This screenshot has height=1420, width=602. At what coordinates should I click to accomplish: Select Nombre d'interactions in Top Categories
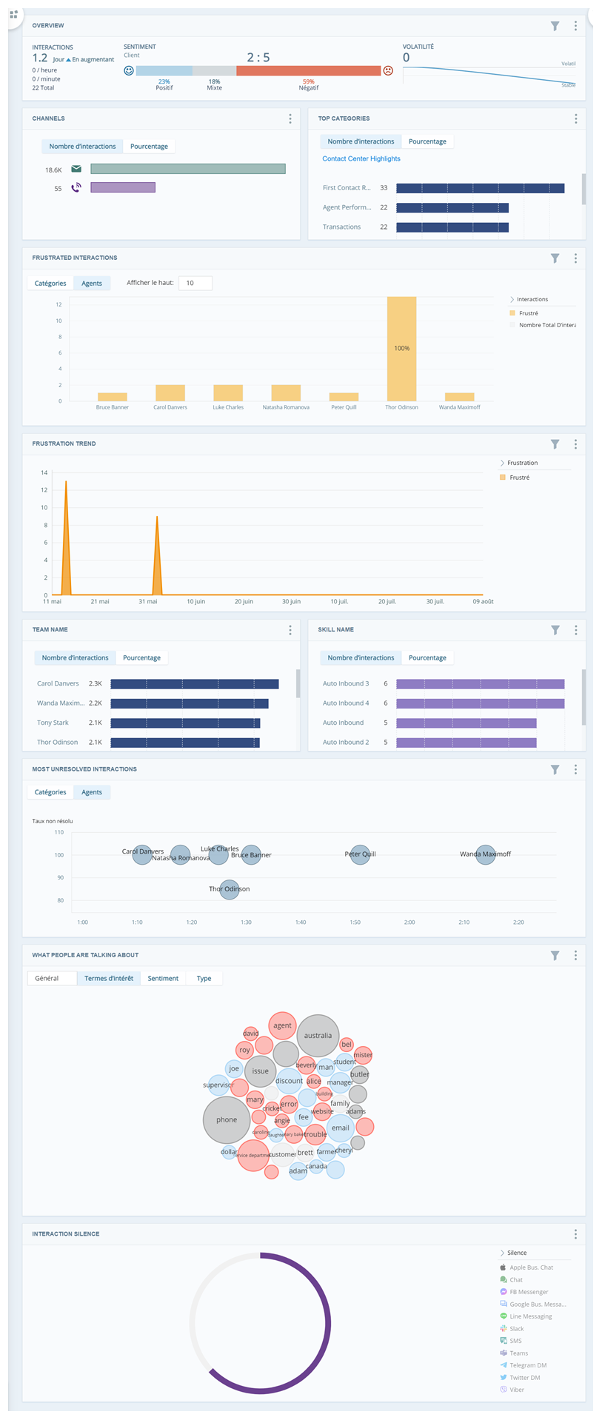pos(361,141)
